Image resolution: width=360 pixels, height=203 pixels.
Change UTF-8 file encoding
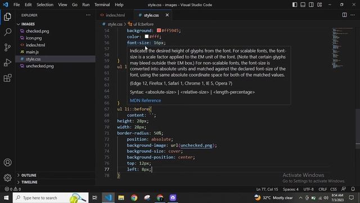tap(308, 189)
